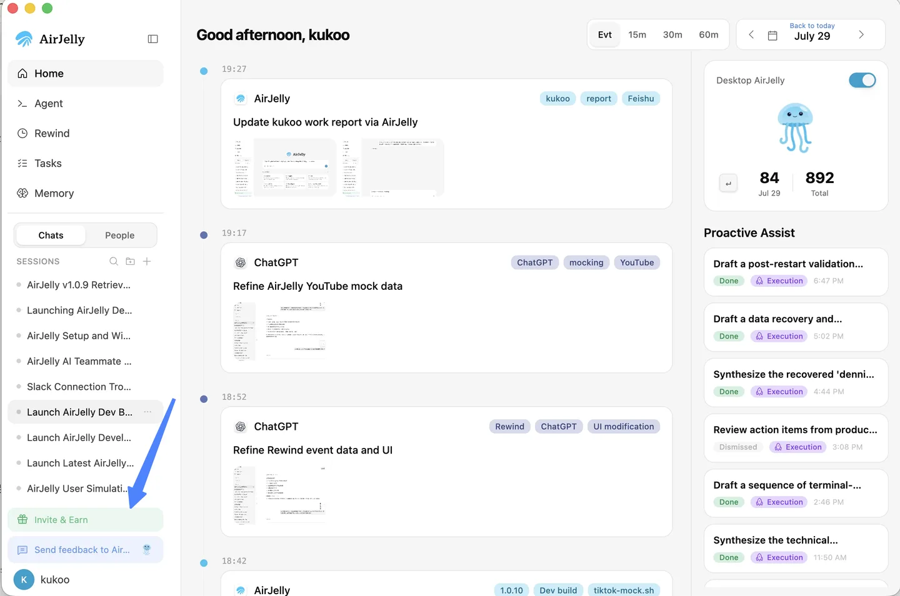Viewport: 900px width, 596px height.
Task: Open Agent section
Action: tap(86, 104)
